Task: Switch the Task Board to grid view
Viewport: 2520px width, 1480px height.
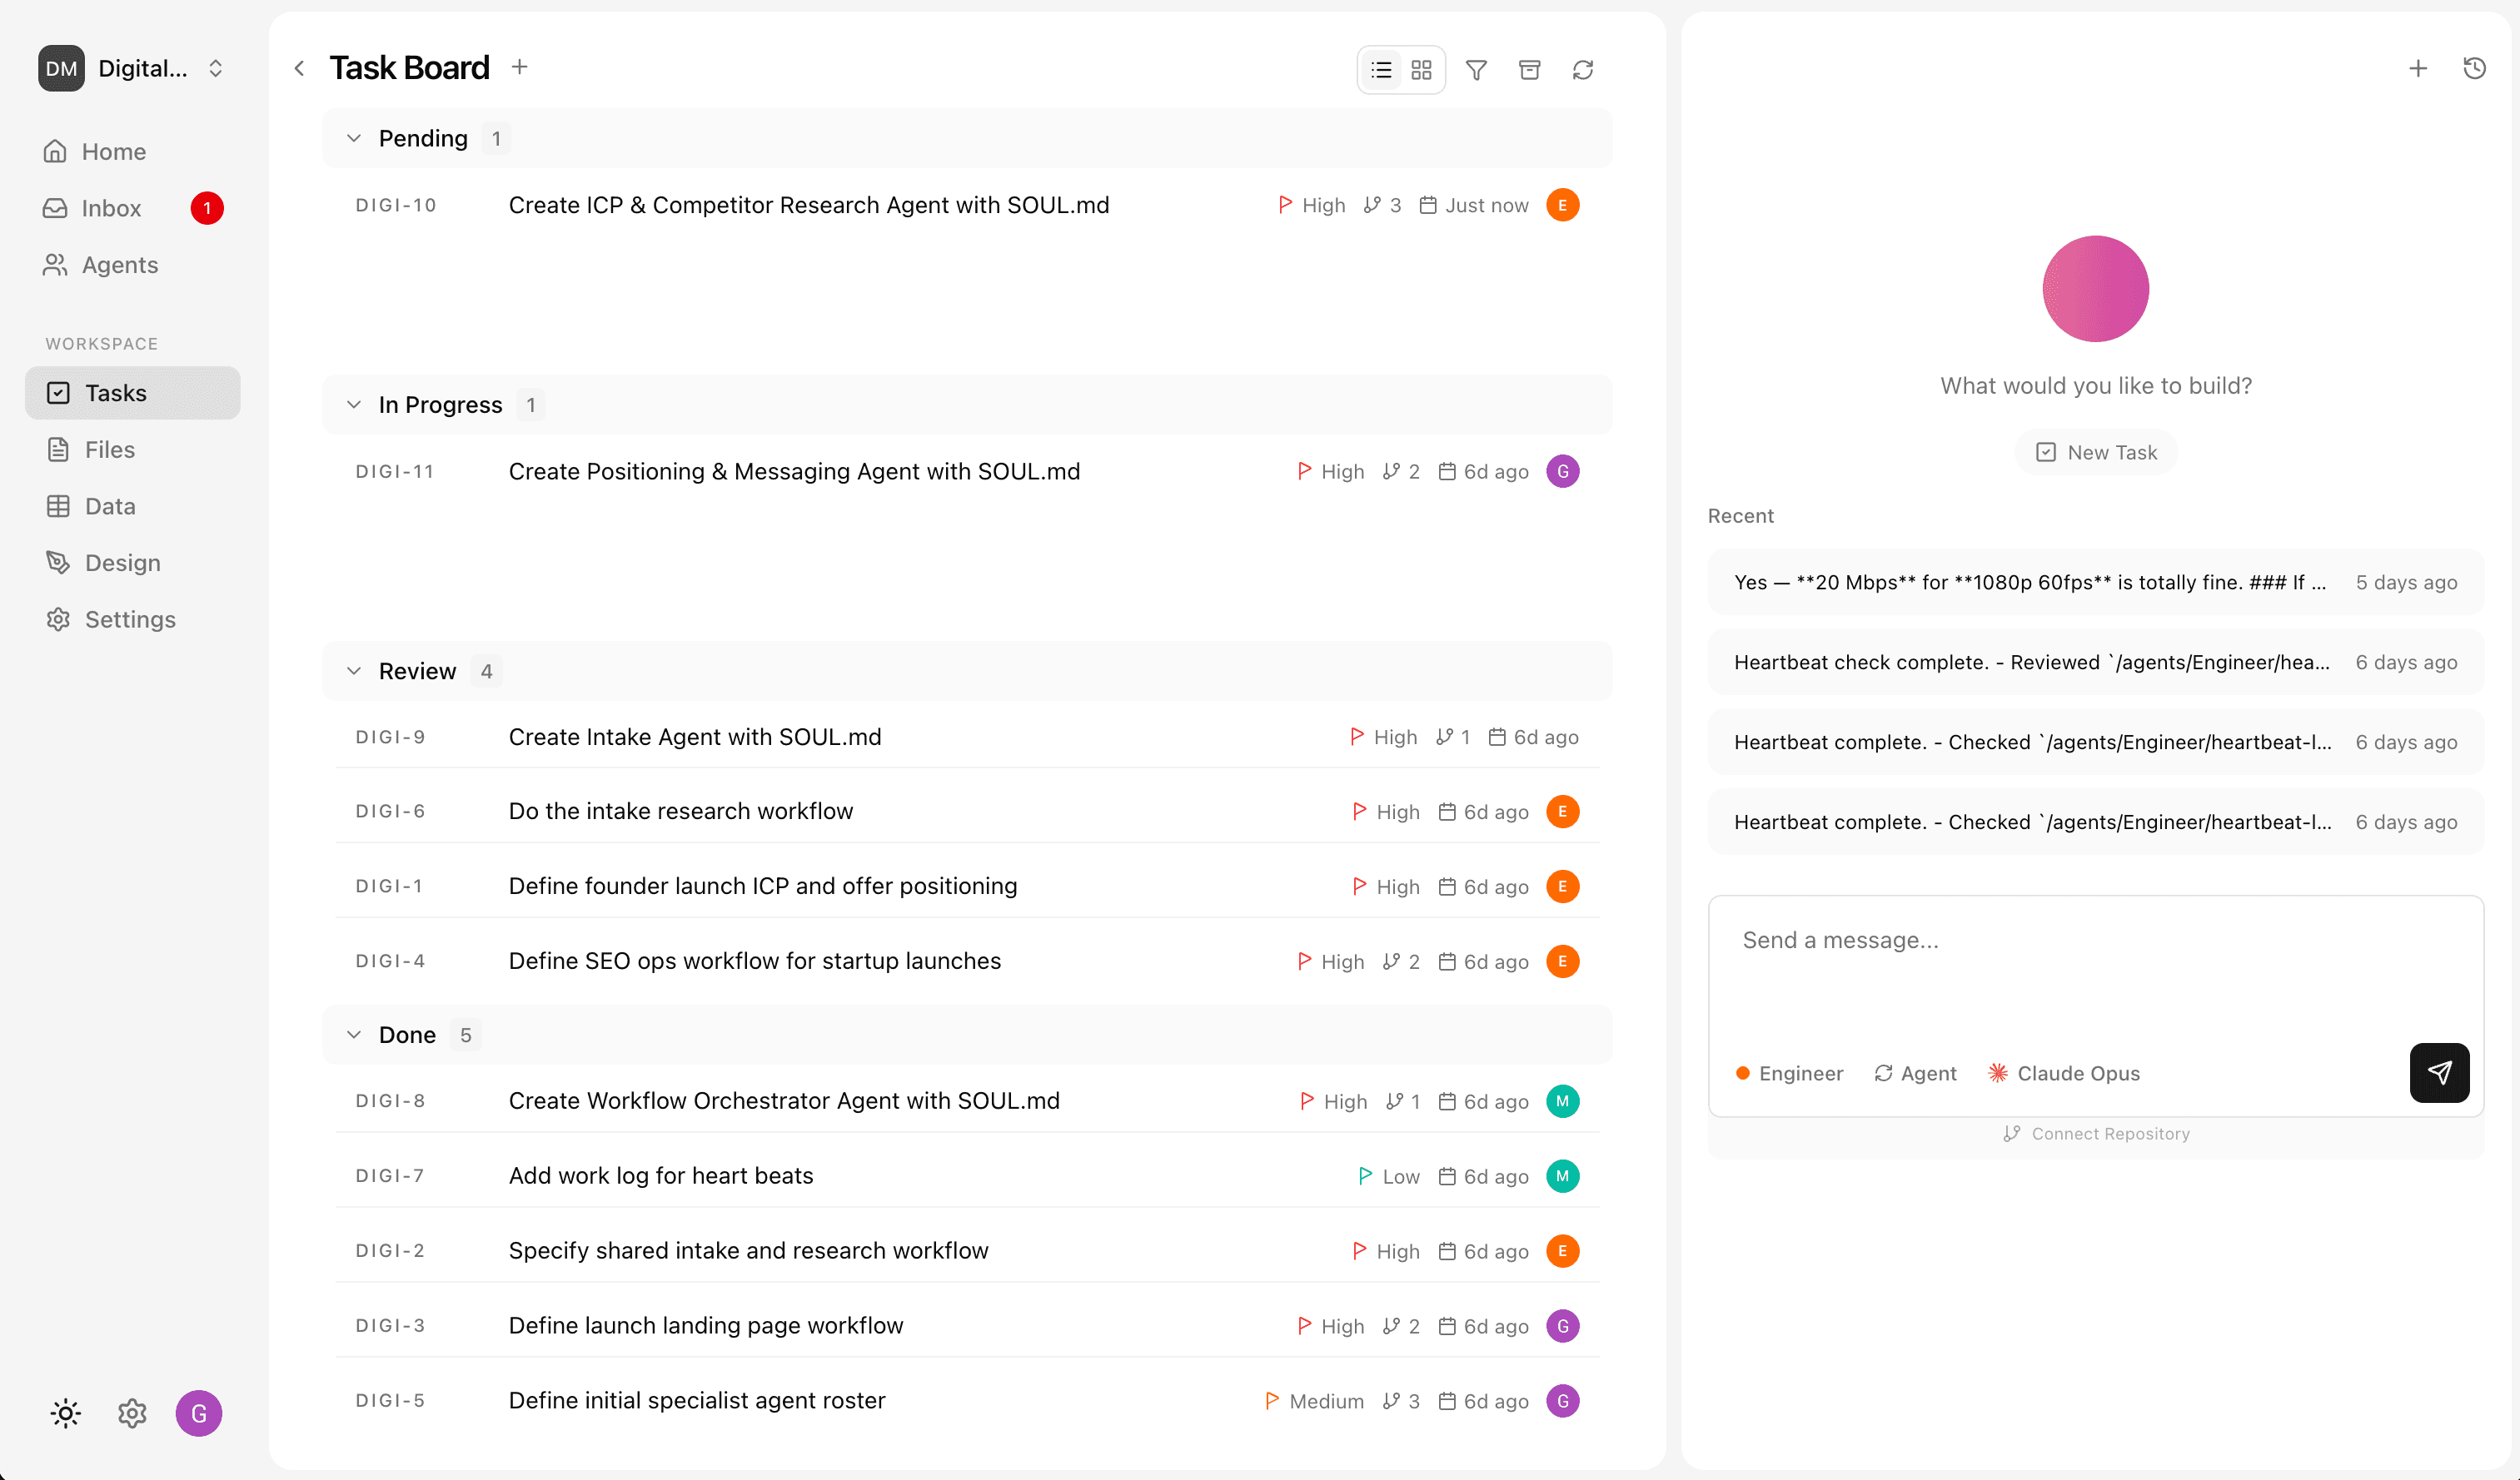Action: [x=1420, y=69]
